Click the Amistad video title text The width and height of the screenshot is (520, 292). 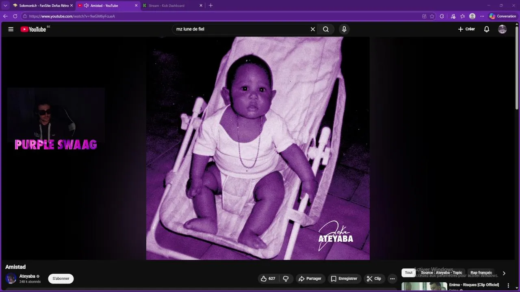pyautogui.click(x=15, y=267)
